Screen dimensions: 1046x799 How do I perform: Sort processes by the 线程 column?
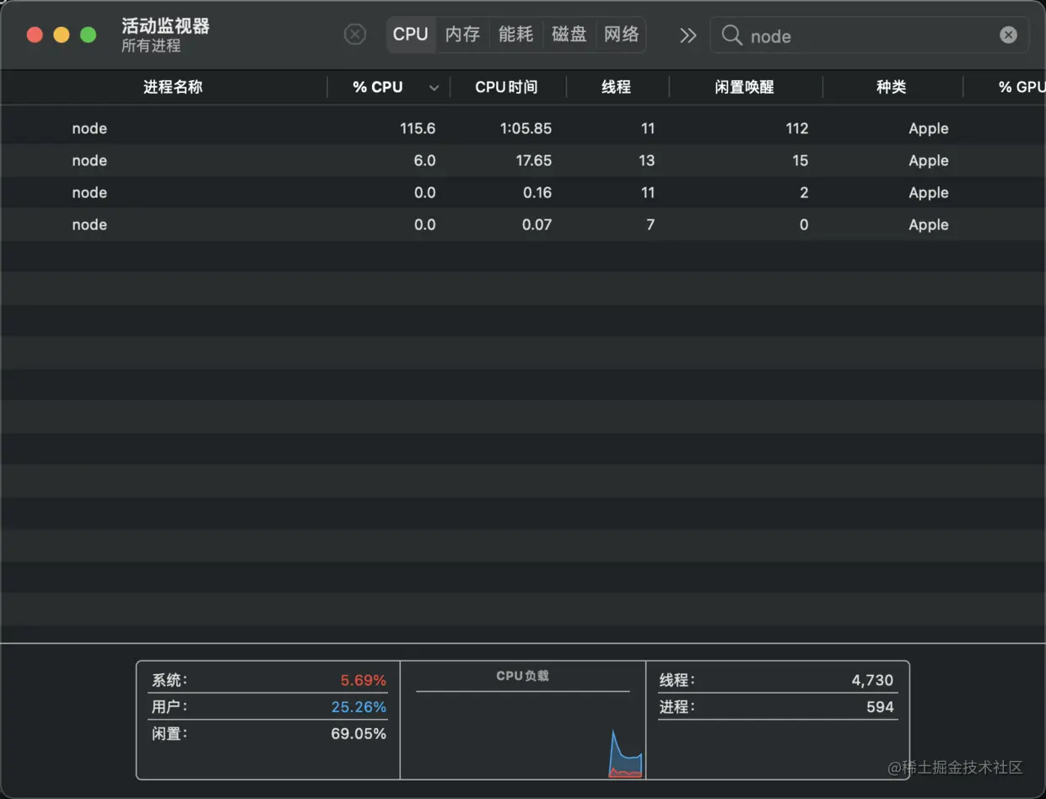[617, 86]
